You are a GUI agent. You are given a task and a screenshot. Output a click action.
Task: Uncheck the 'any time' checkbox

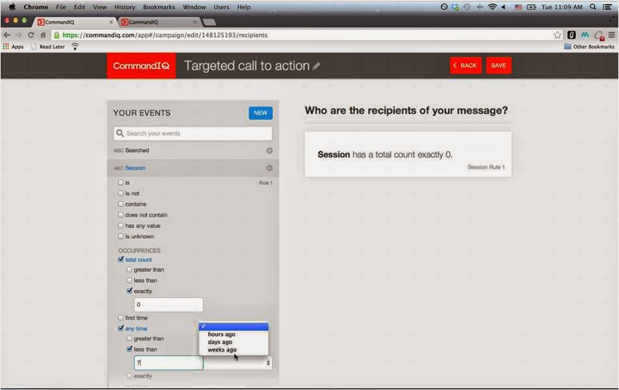[120, 328]
